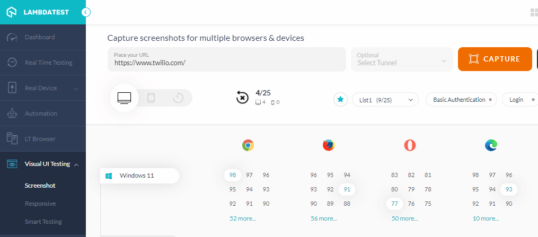
Task: Go to Responsive under Visual UI Testing
Action: tap(40, 204)
